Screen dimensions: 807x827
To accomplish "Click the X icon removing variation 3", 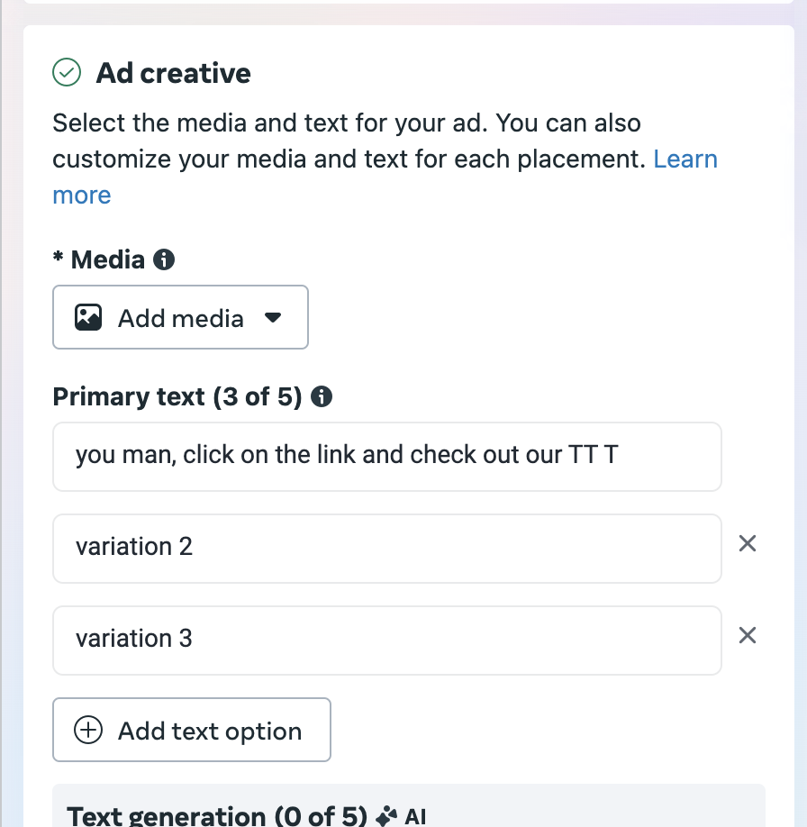I will click(748, 636).
